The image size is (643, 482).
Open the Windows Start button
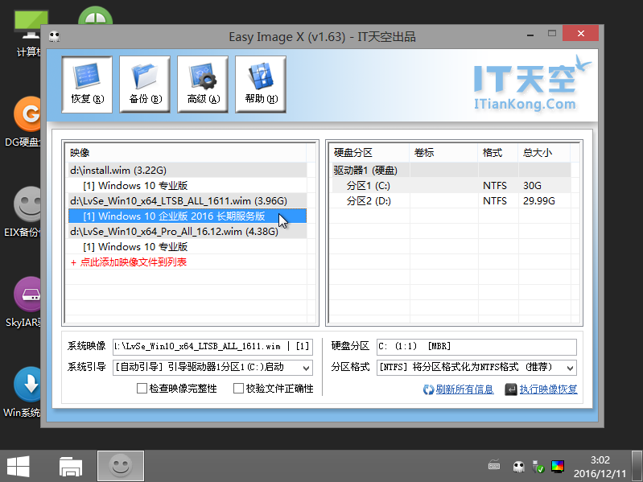click(18, 467)
